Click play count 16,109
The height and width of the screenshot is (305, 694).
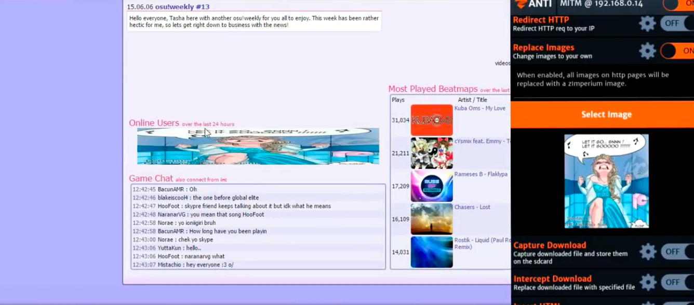pos(401,219)
